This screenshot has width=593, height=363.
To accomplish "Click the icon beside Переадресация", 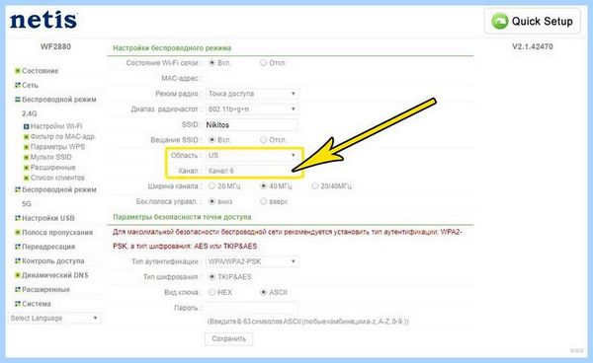I will click(x=18, y=247).
